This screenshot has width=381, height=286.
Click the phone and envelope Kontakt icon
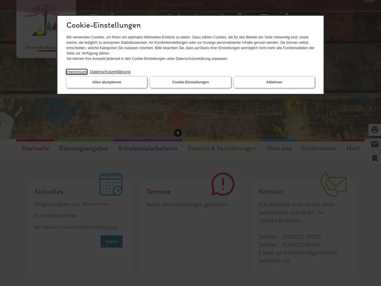point(333,184)
